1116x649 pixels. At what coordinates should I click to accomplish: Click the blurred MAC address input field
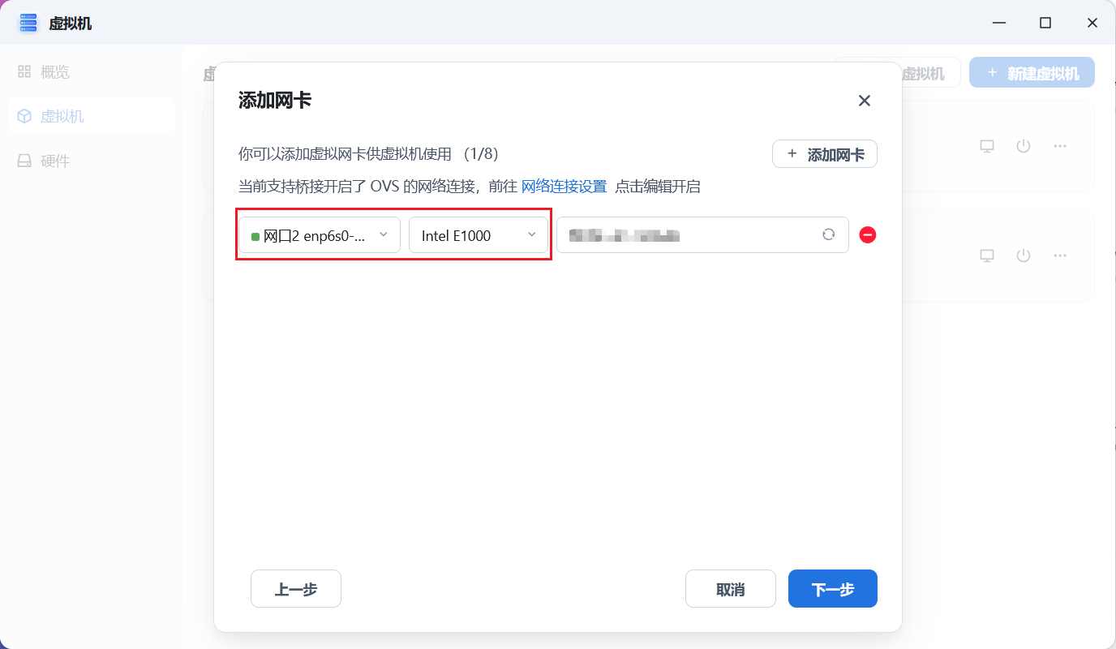pos(702,235)
